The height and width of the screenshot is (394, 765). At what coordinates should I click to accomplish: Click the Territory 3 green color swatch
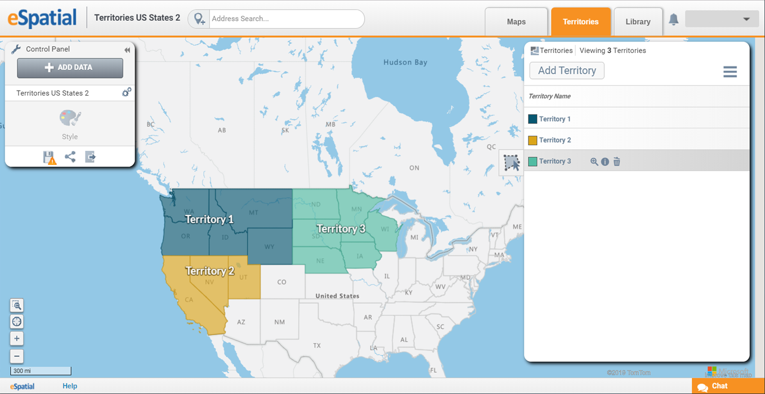tap(533, 162)
